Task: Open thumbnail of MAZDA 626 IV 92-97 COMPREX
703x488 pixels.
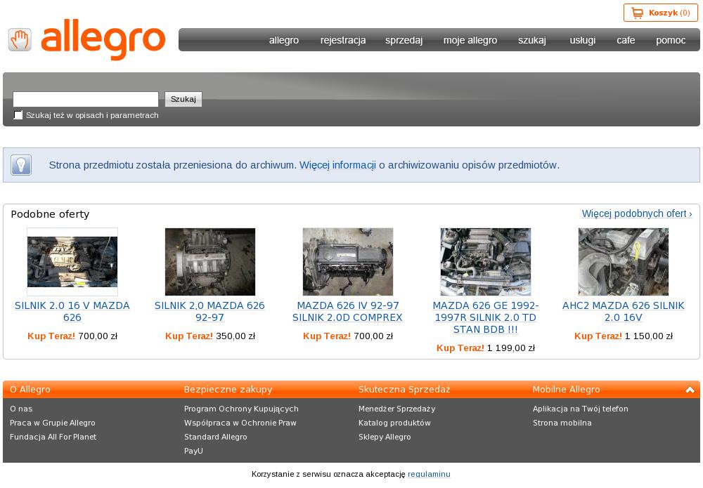Action: click(x=348, y=262)
